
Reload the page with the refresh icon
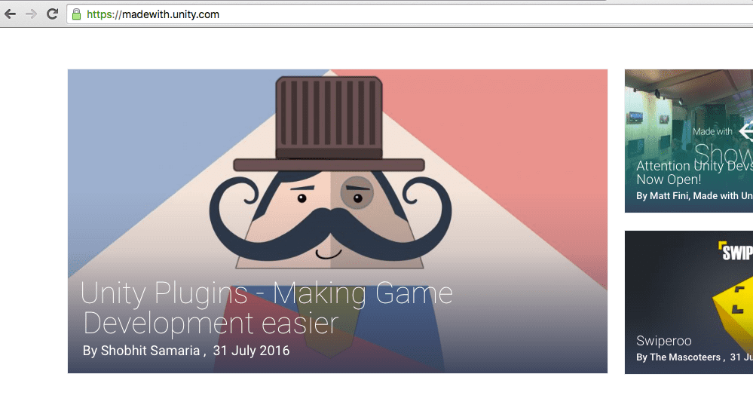coord(52,14)
